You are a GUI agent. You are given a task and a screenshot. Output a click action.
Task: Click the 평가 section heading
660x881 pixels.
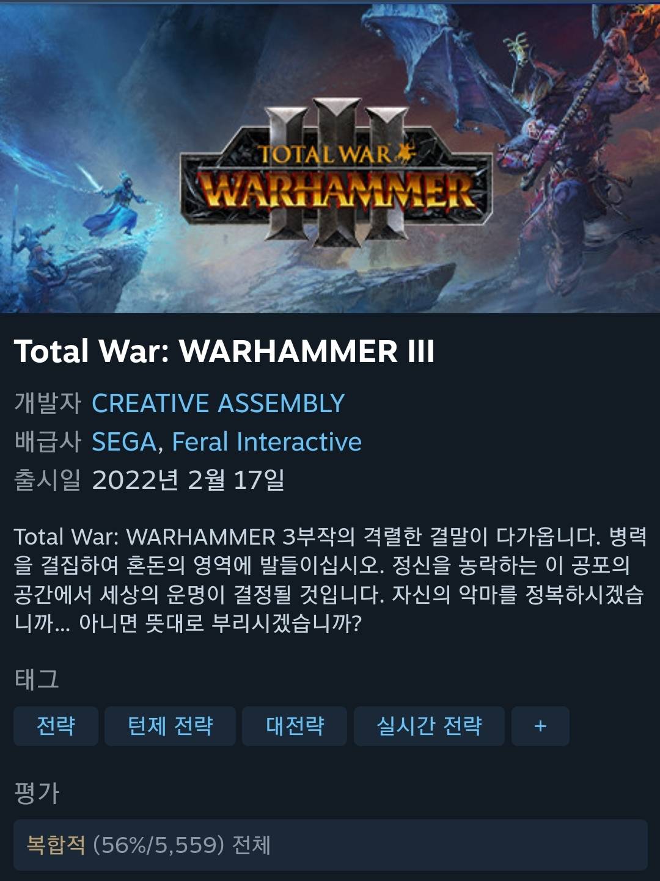pyautogui.click(x=37, y=792)
